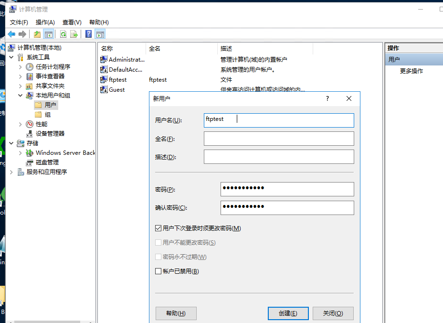This screenshot has width=443, height=323.
Task: Click the 关闭(O) button
Action: click(x=333, y=313)
